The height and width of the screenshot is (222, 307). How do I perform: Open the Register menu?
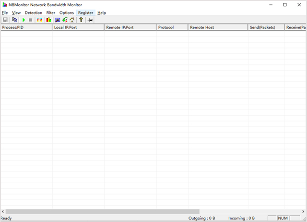click(x=86, y=12)
